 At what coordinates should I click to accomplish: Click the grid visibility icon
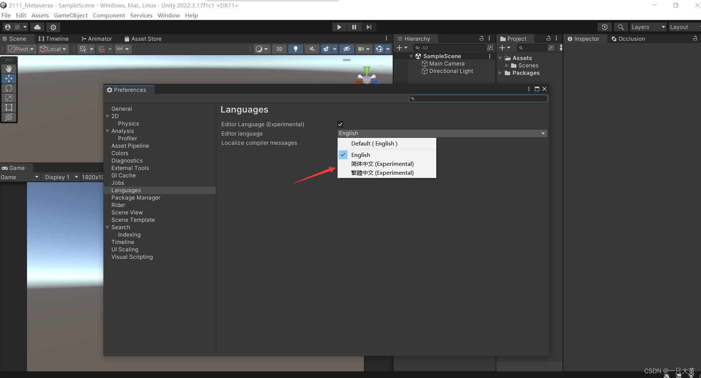pyautogui.click(x=83, y=49)
